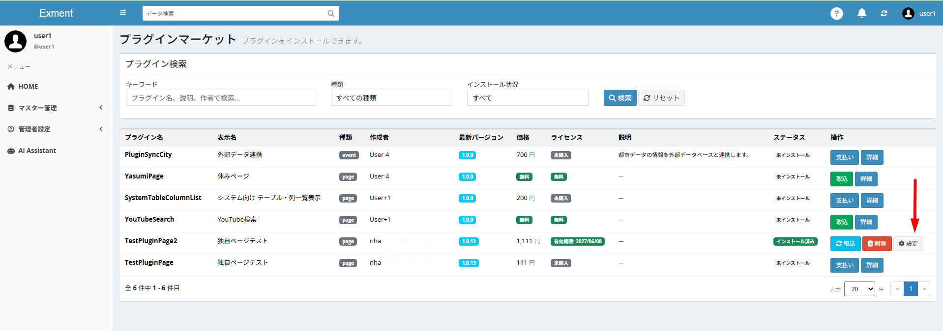
Task: Click the refresh icon in the header
Action: [x=884, y=13]
